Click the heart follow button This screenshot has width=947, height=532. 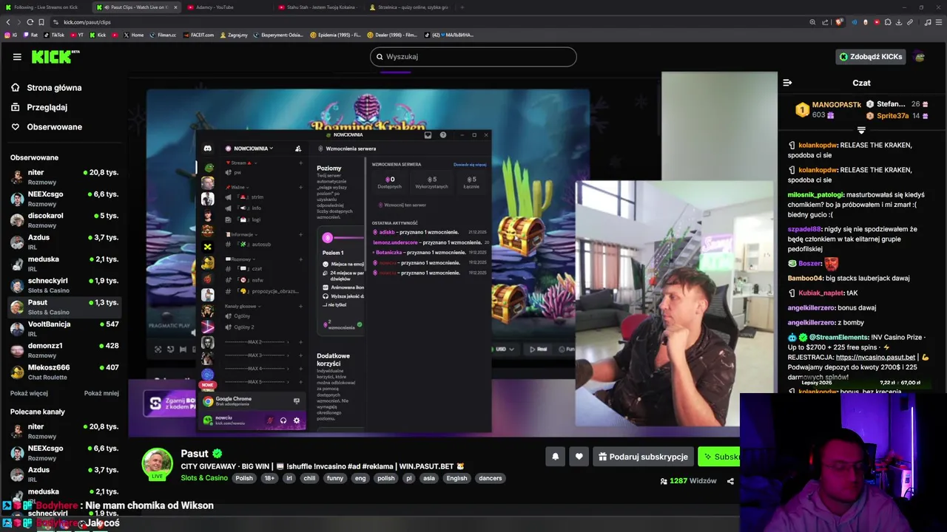click(579, 457)
